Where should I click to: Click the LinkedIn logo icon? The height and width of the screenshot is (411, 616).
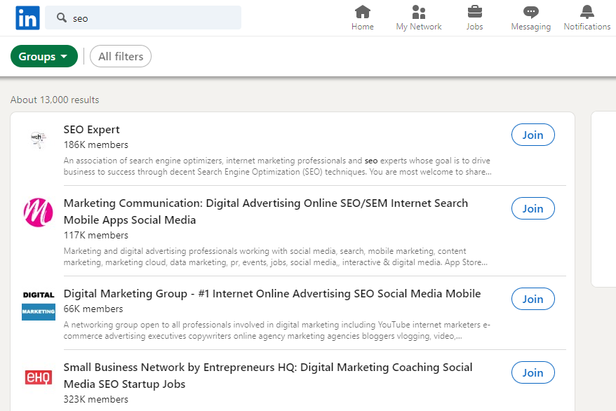(x=27, y=18)
